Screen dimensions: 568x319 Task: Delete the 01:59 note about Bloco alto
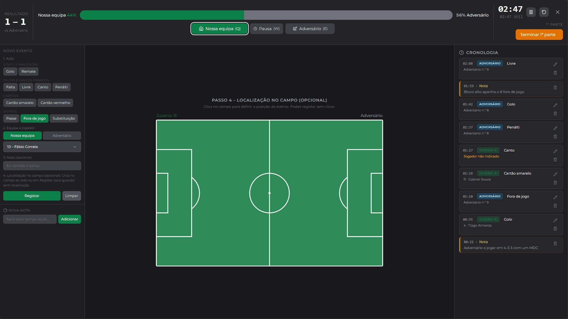point(555,87)
